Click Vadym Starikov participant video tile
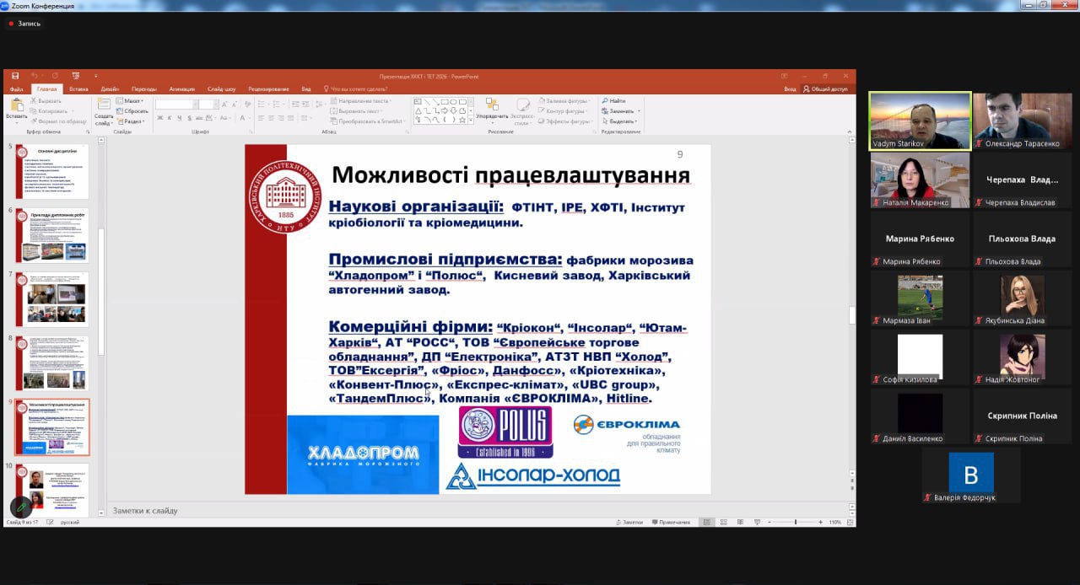Viewport: 1080px width, 585px height. point(920,121)
